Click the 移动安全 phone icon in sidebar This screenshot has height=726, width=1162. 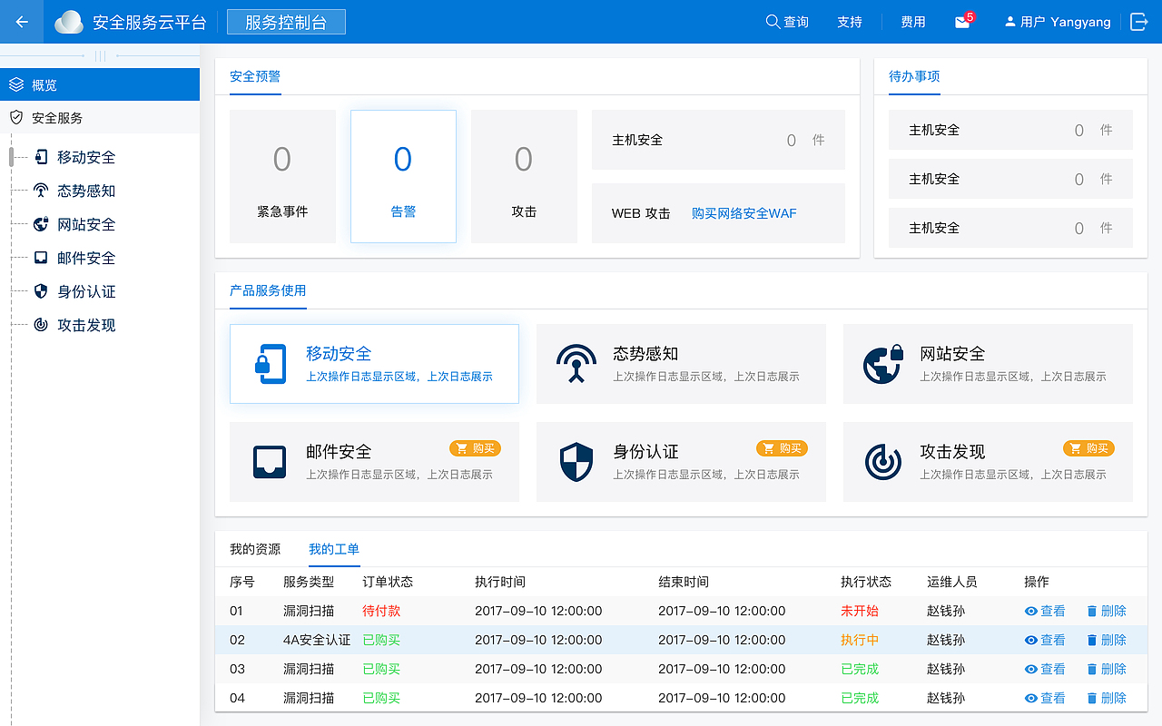41,157
